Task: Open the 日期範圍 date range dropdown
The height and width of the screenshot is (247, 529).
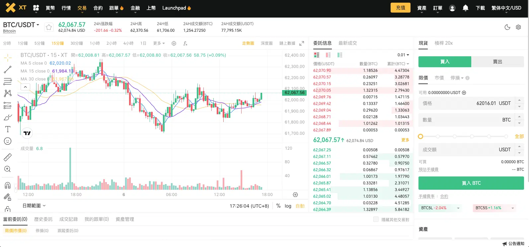Action: 34,206
